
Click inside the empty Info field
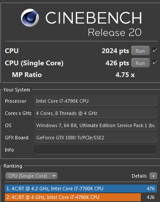click(95, 150)
